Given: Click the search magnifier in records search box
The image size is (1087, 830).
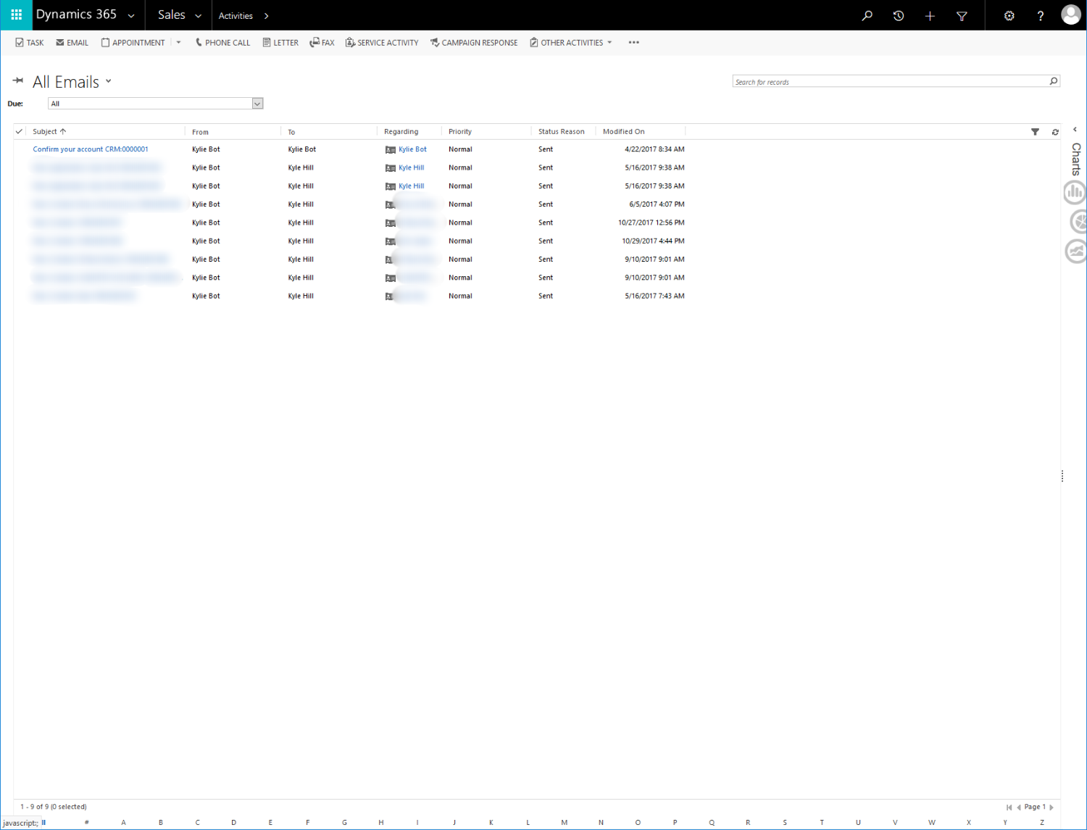Looking at the screenshot, I should (x=1054, y=81).
